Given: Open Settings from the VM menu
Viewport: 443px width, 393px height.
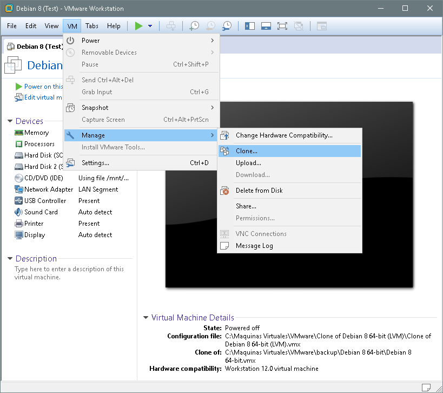Looking at the screenshot, I should click(x=141, y=163).
